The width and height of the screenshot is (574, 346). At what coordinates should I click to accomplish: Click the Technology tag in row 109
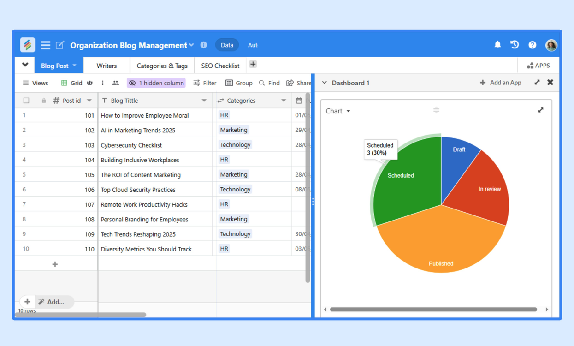pyautogui.click(x=235, y=234)
